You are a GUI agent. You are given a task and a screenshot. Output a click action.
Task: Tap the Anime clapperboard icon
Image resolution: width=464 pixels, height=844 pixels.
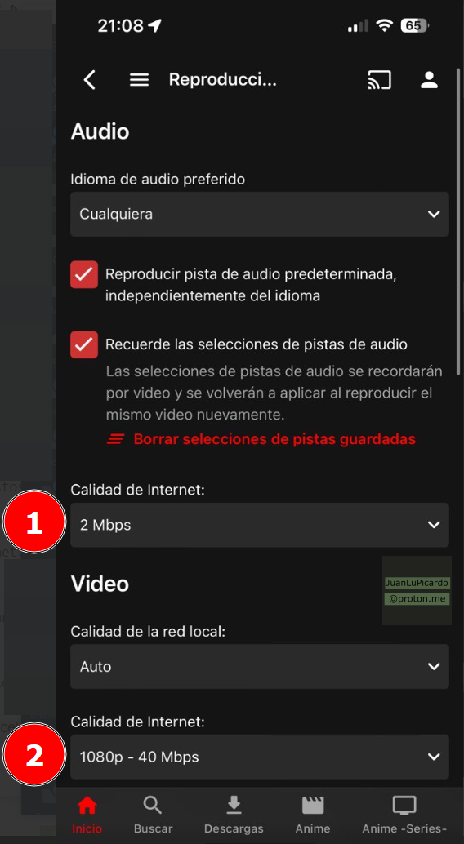pos(313,806)
